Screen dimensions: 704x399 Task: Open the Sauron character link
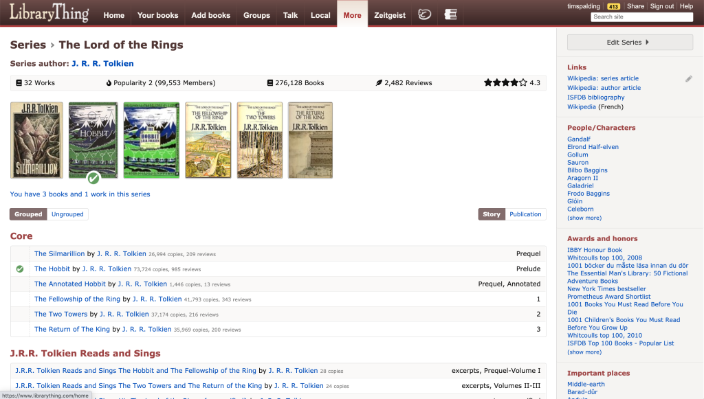click(577, 162)
